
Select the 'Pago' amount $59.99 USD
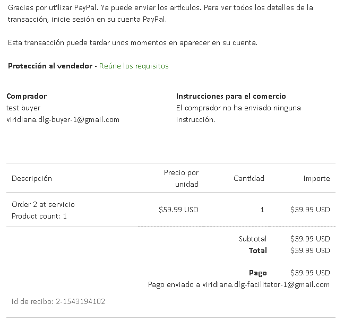310,273
